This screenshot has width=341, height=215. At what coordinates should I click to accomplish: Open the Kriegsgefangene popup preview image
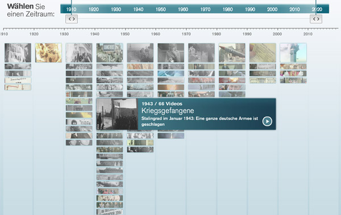coord(117,114)
